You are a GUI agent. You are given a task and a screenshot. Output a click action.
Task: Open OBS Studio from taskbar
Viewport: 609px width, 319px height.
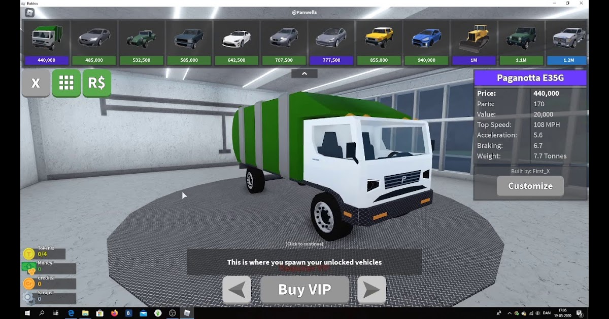tap(173, 313)
